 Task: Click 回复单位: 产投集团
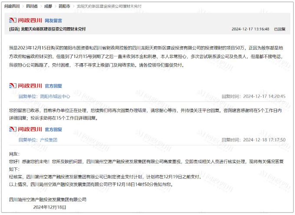pos(38,140)
